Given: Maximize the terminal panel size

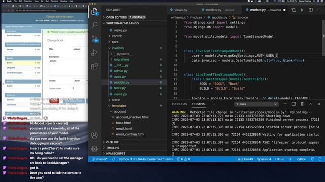Looking at the screenshot, I should coord(310,104).
